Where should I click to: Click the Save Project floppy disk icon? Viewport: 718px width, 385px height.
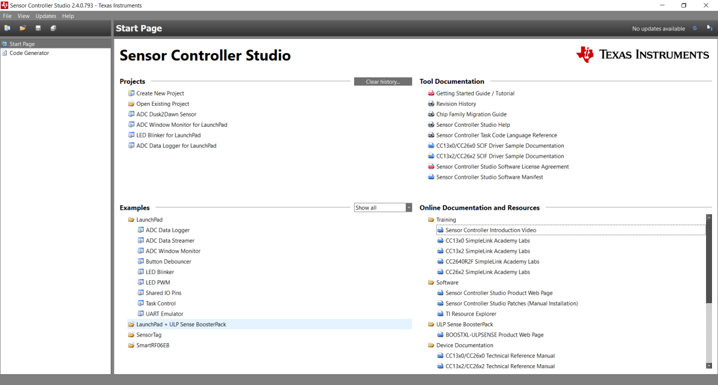pyautogui.click(x=38, y=28)
